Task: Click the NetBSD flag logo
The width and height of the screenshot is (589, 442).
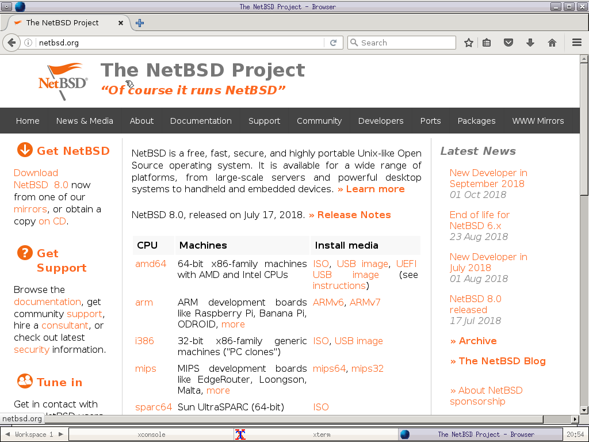Action: [63, 82]
